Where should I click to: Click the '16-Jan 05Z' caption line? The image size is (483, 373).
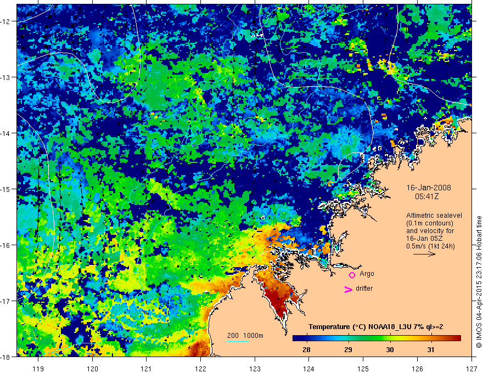[x=426, y=239]
